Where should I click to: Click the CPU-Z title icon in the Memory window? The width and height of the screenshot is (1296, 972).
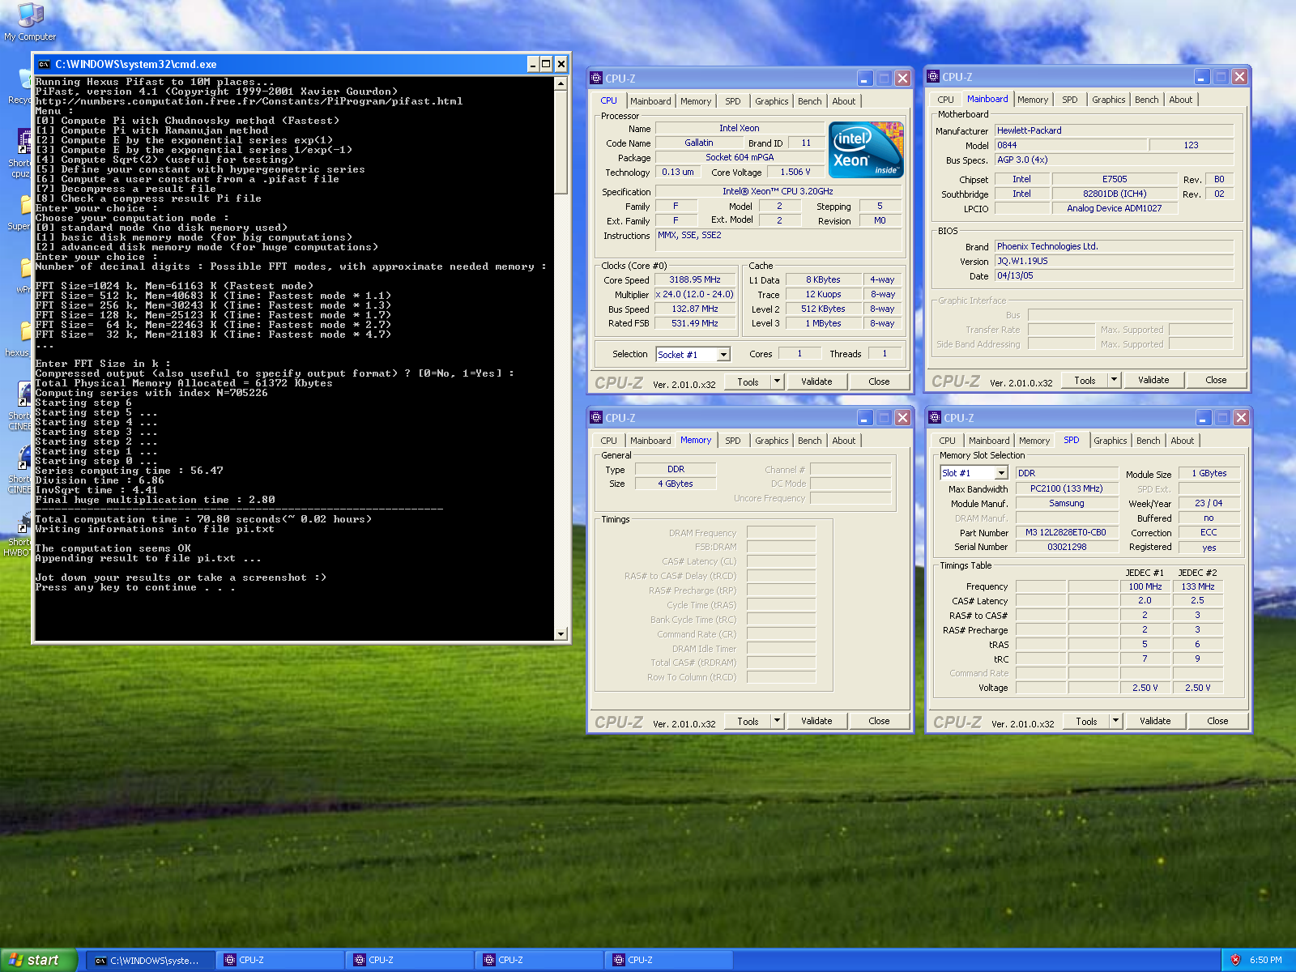pos(596,418)
